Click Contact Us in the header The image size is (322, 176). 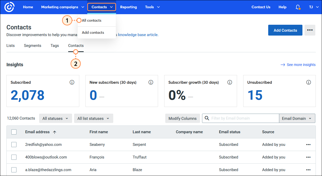click(x=261, y=7)
